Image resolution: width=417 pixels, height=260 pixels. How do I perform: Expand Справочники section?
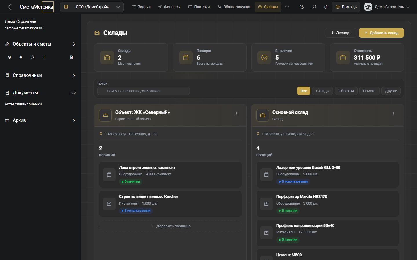[x=41, y=75]
